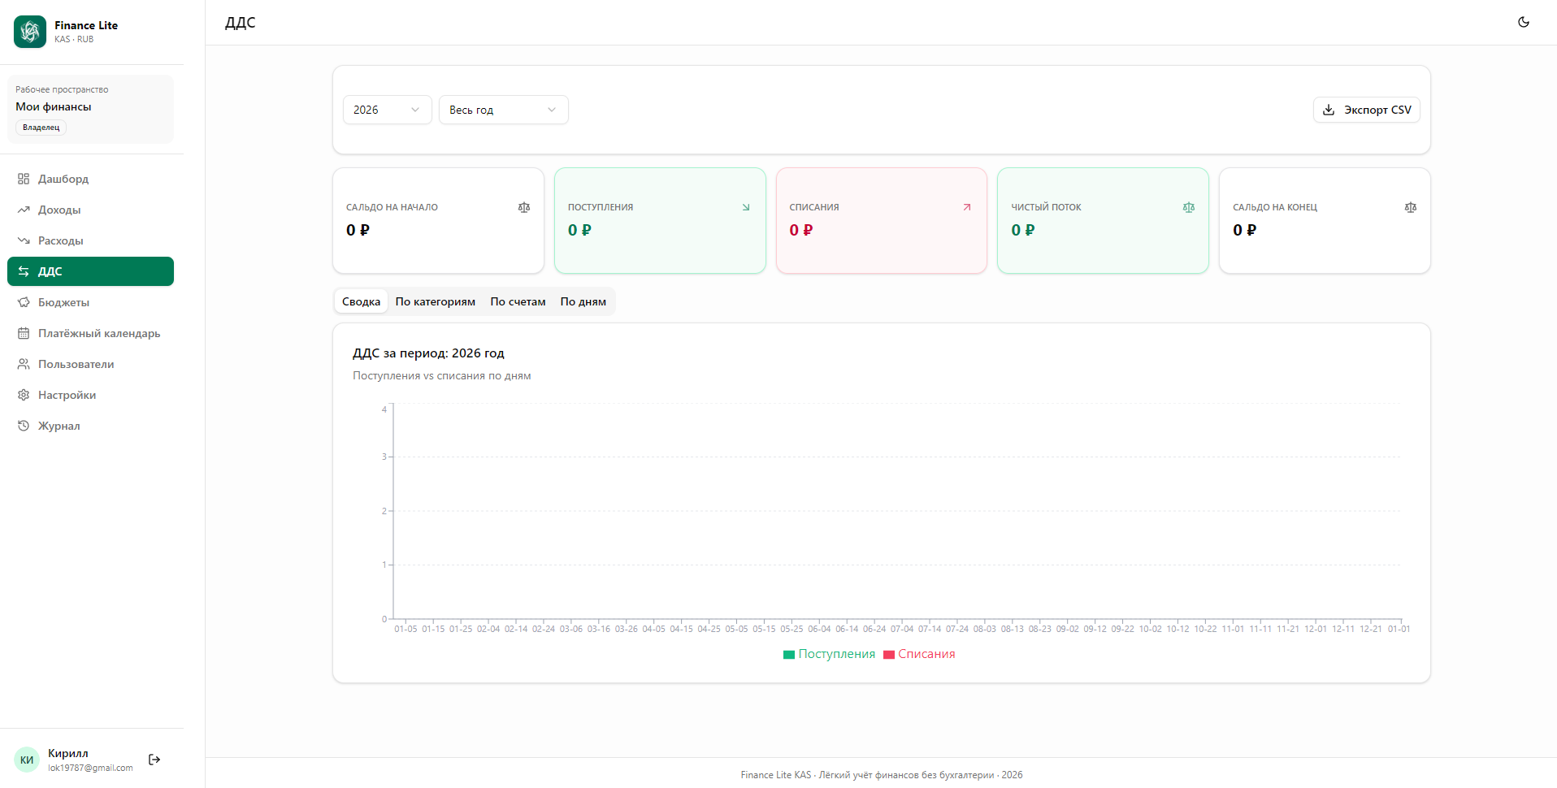Click the Мои финансы workspace name
This screenshot has width=1557, height=788.
pyautogui.click(x=54, y=106)
